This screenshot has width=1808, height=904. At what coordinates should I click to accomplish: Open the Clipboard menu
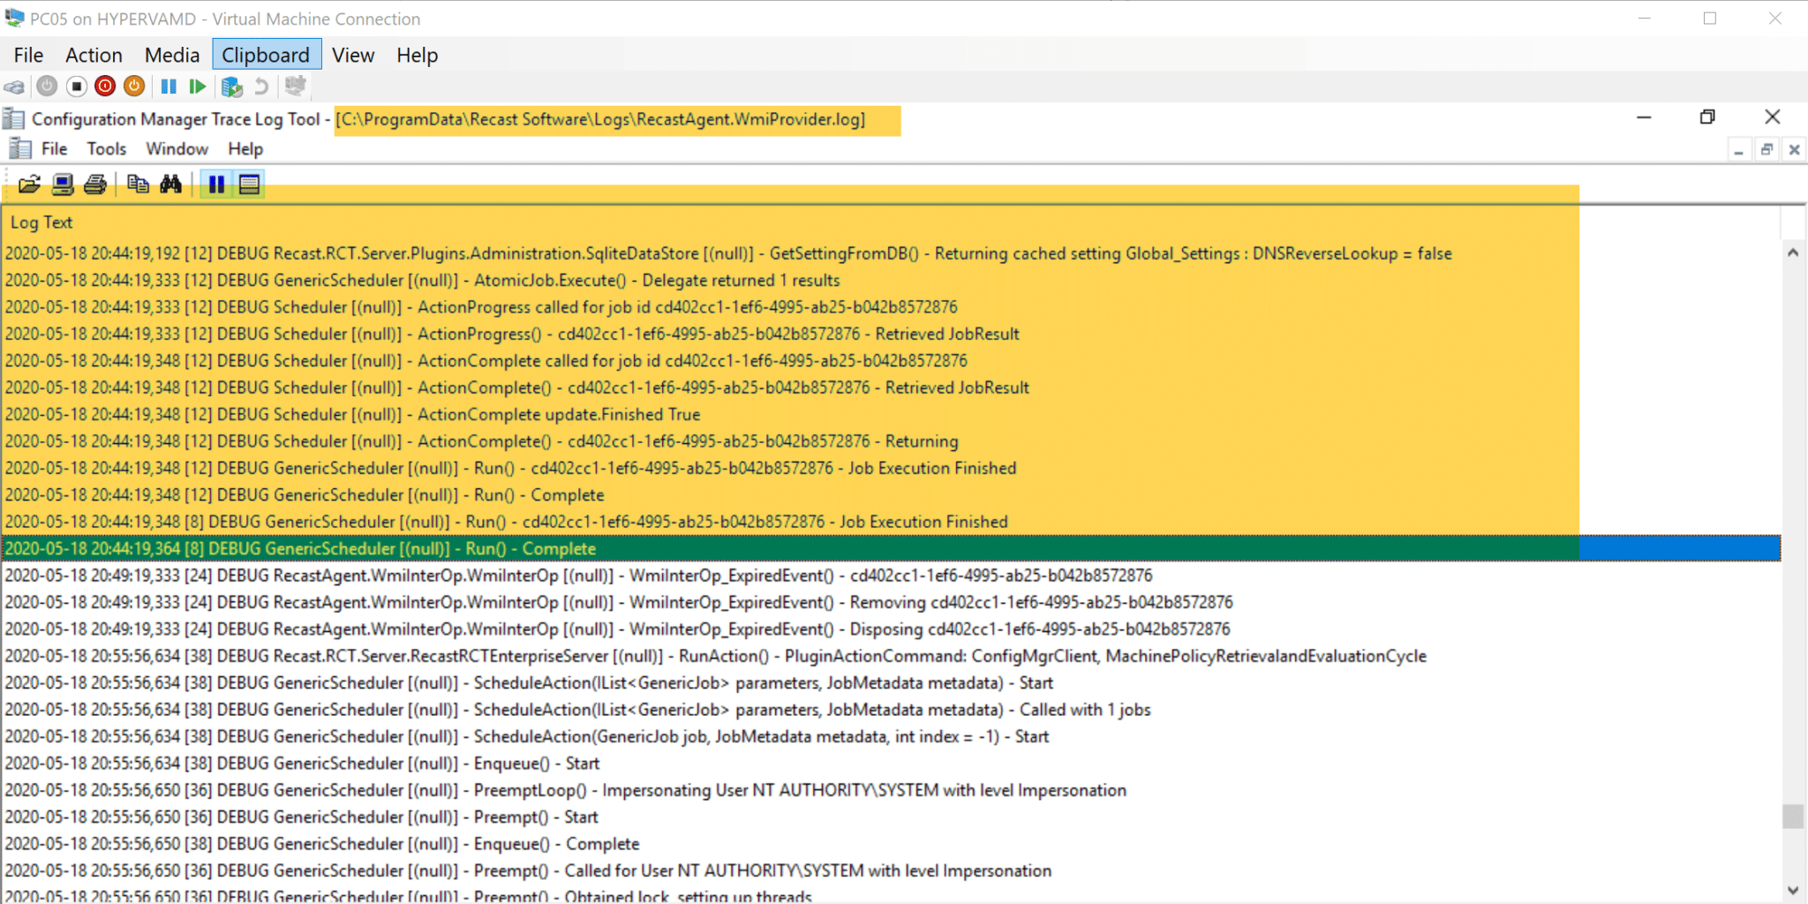click(265, 55)
